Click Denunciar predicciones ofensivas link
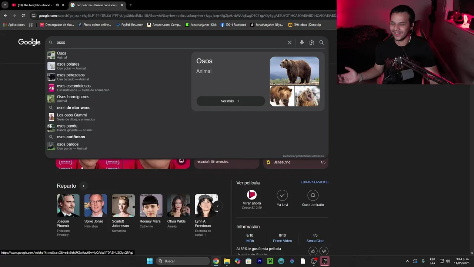The height and width of the screenshot is (267, 474). (303, 156)
